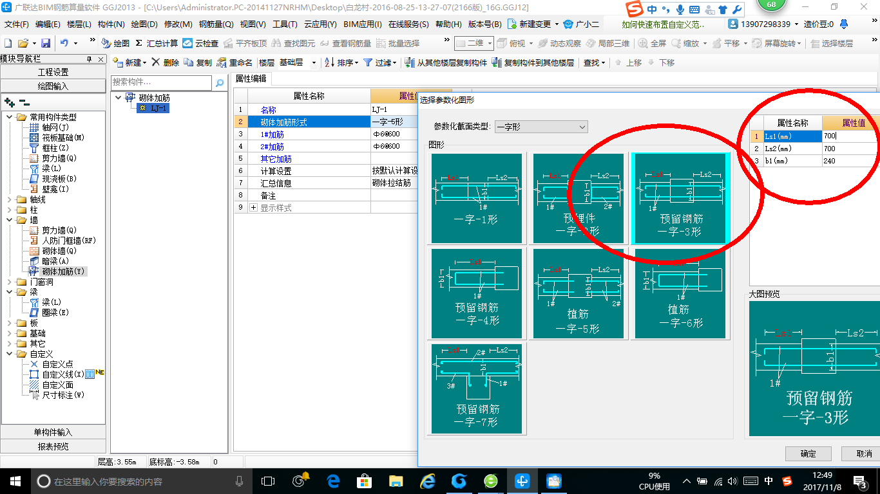Open 绘图 drawing mode
This screenshot has width=880, height=494.
pos(116,43)
